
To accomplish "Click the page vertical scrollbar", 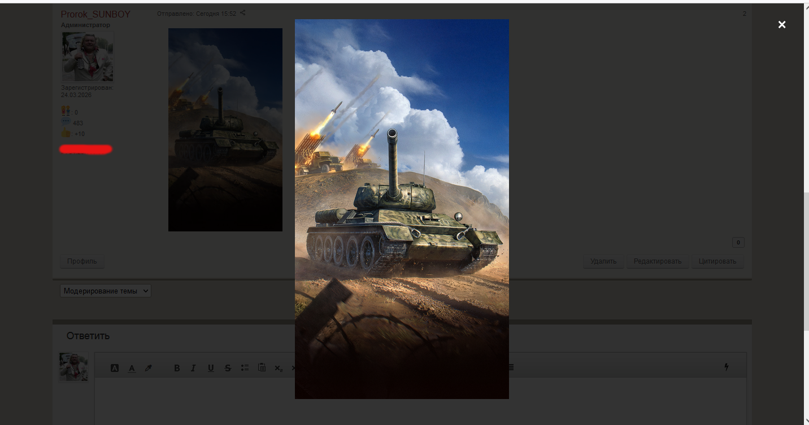I will pyautogui.click(x=806, y=261).
